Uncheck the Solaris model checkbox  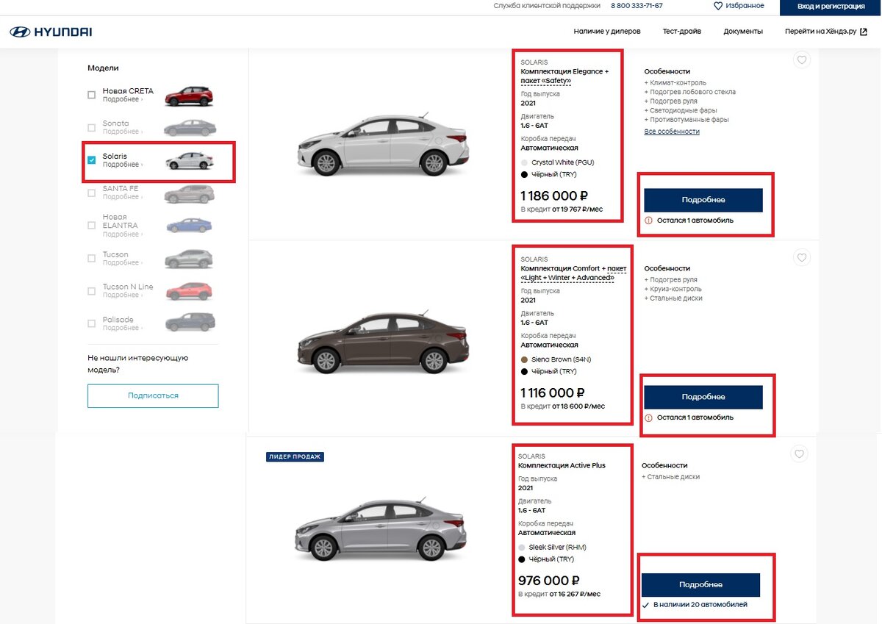point(92,159)
